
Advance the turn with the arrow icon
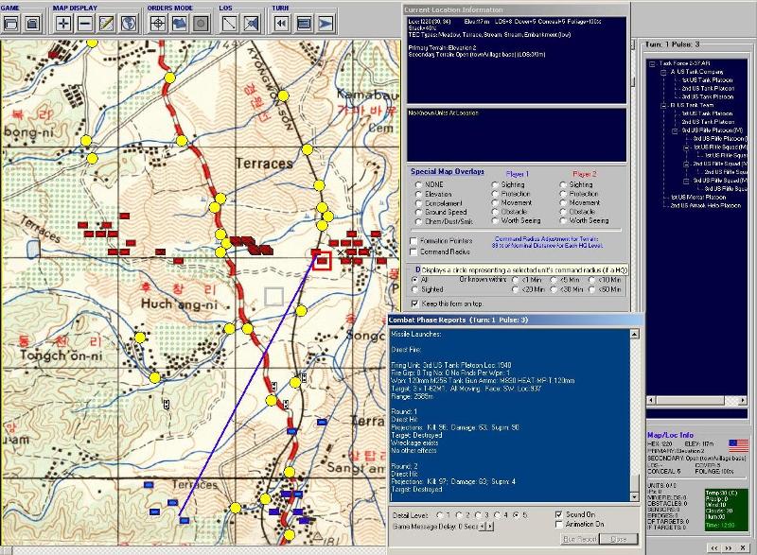click(x=325, y=23)
